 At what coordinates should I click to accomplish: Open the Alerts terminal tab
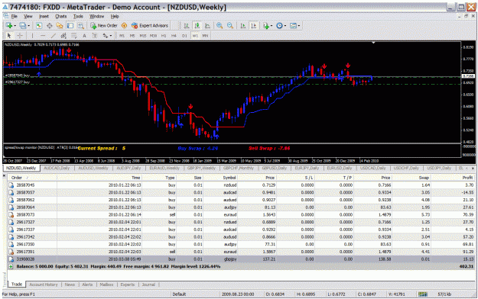(87, 285)
